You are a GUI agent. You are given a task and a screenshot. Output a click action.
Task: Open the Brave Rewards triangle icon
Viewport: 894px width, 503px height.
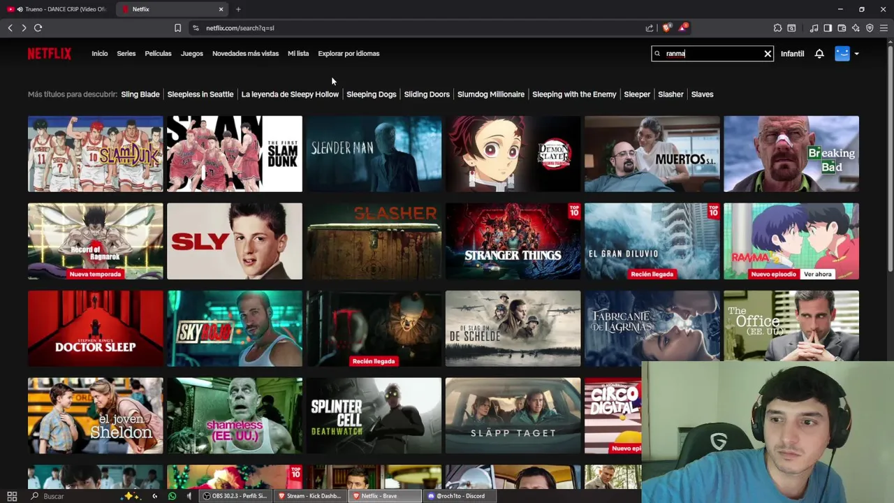tap(683, 28)
